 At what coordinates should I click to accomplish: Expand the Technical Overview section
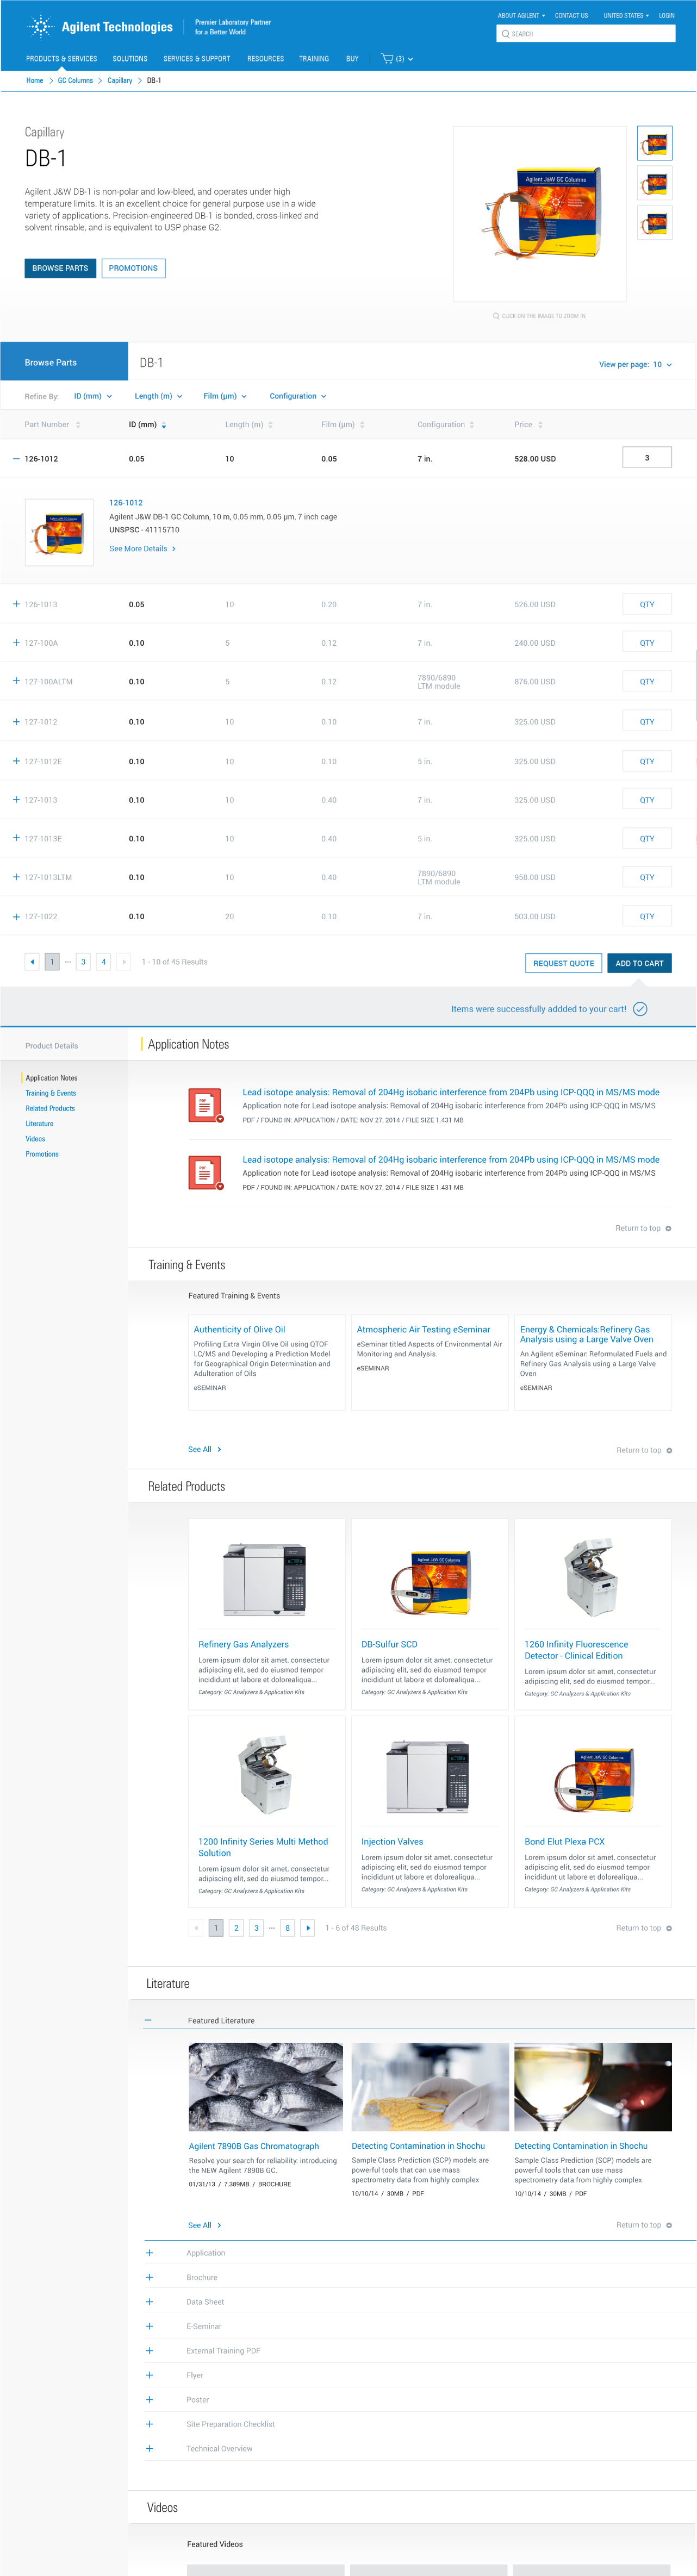point(150,2449)
